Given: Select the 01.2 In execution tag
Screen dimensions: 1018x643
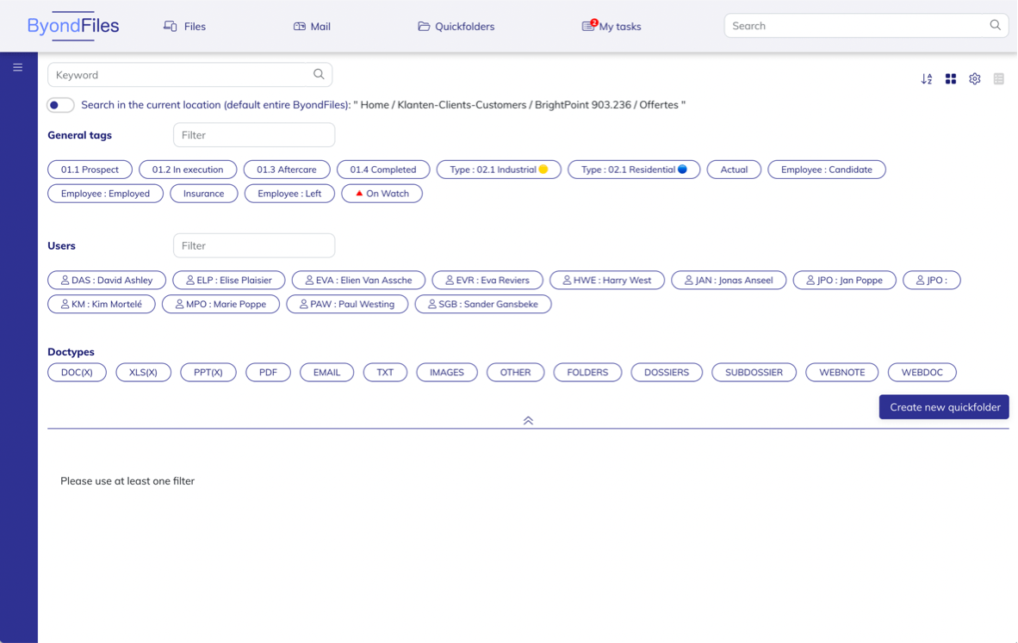Looking at the screenshot, I should (x=188, y=170).
